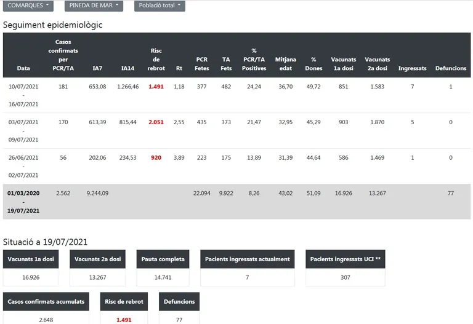Click the Pauta completa card header
This screenshot has width=473, height=324.
(x=163, y=259)
